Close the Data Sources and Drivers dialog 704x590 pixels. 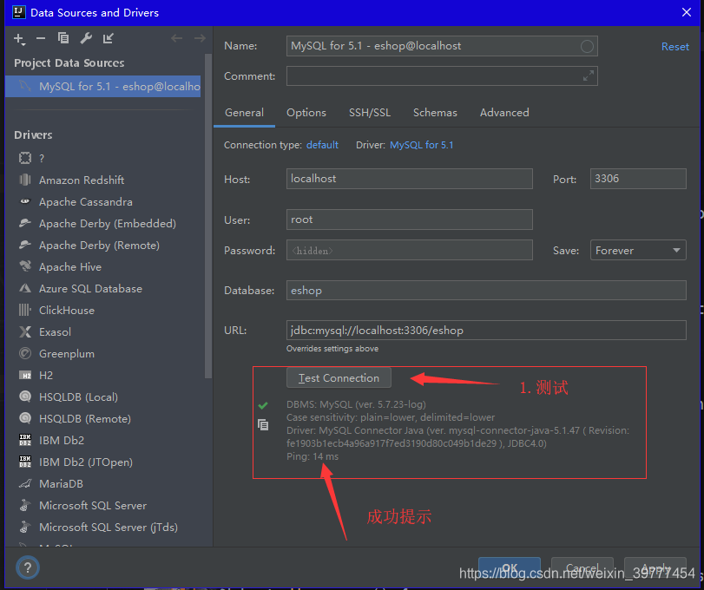[x=686, y=12]
